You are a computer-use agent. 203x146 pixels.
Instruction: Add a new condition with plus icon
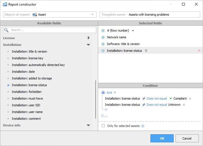pos(106,110)
